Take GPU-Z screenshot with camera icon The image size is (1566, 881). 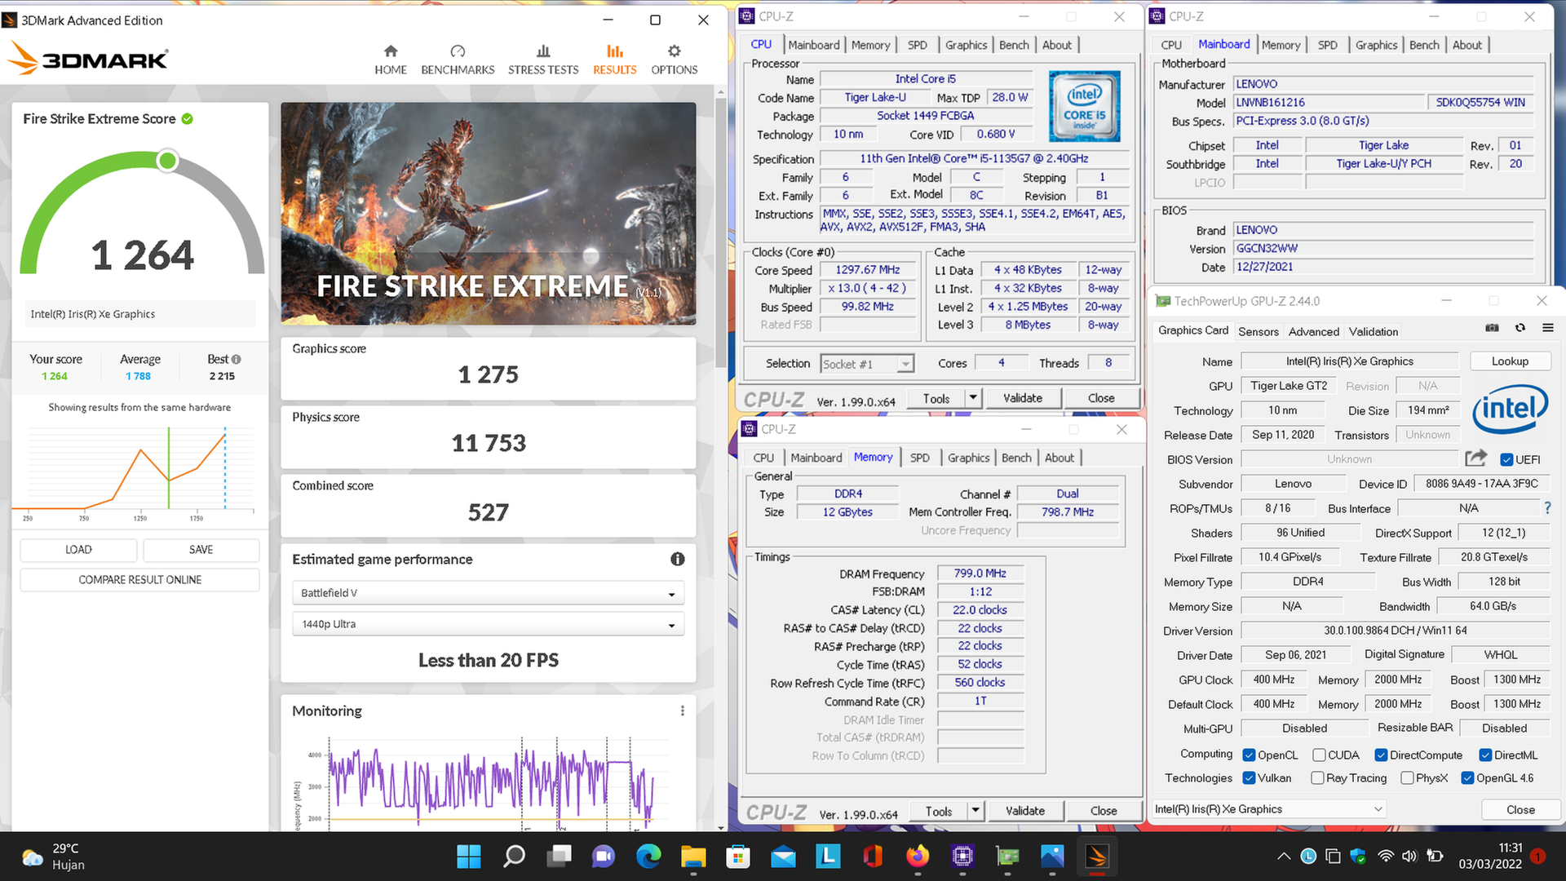point(1492,328)
